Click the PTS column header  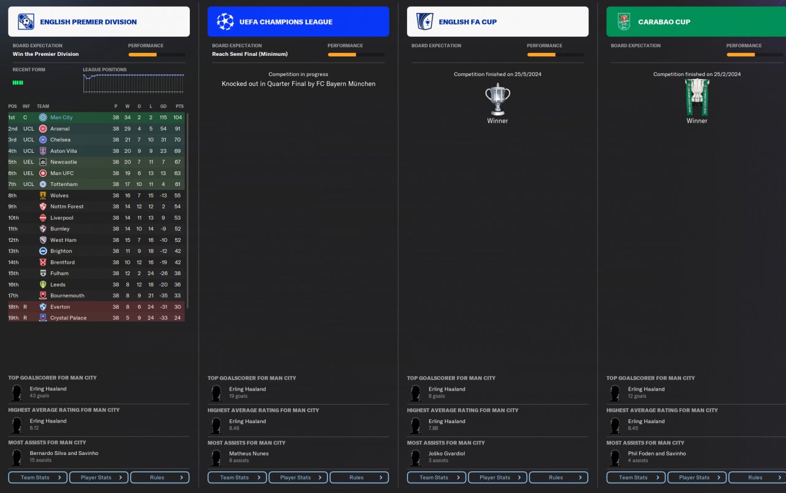[179, 106]
